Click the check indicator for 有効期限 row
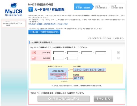This screenshot has height=106, width=137. pos(118,58)
